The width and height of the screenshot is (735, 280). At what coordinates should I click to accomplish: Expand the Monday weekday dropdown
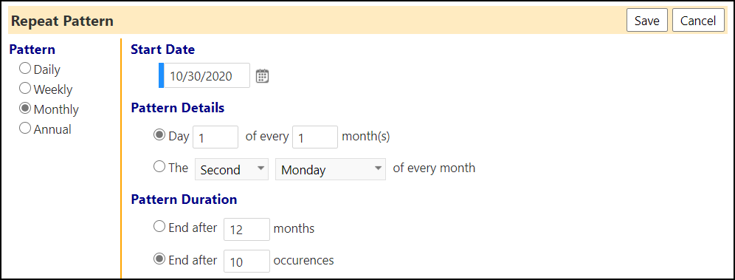tap(331, 169)
